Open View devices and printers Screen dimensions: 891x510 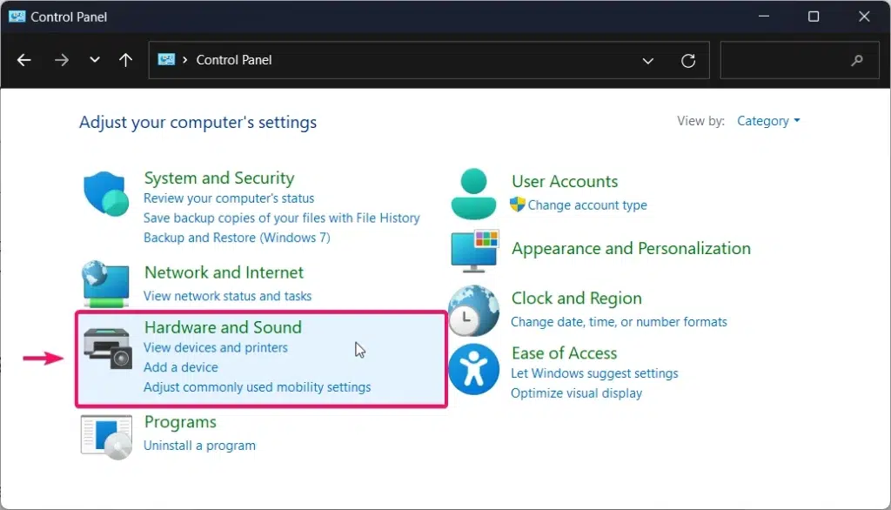click(x=216, y=347)
